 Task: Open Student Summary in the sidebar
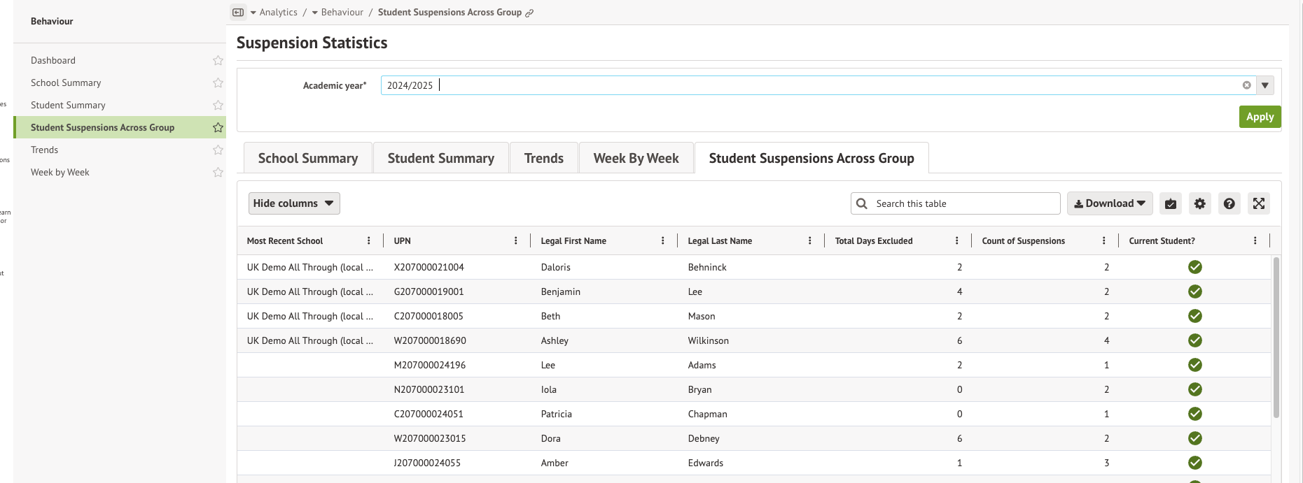pos(68,106)
